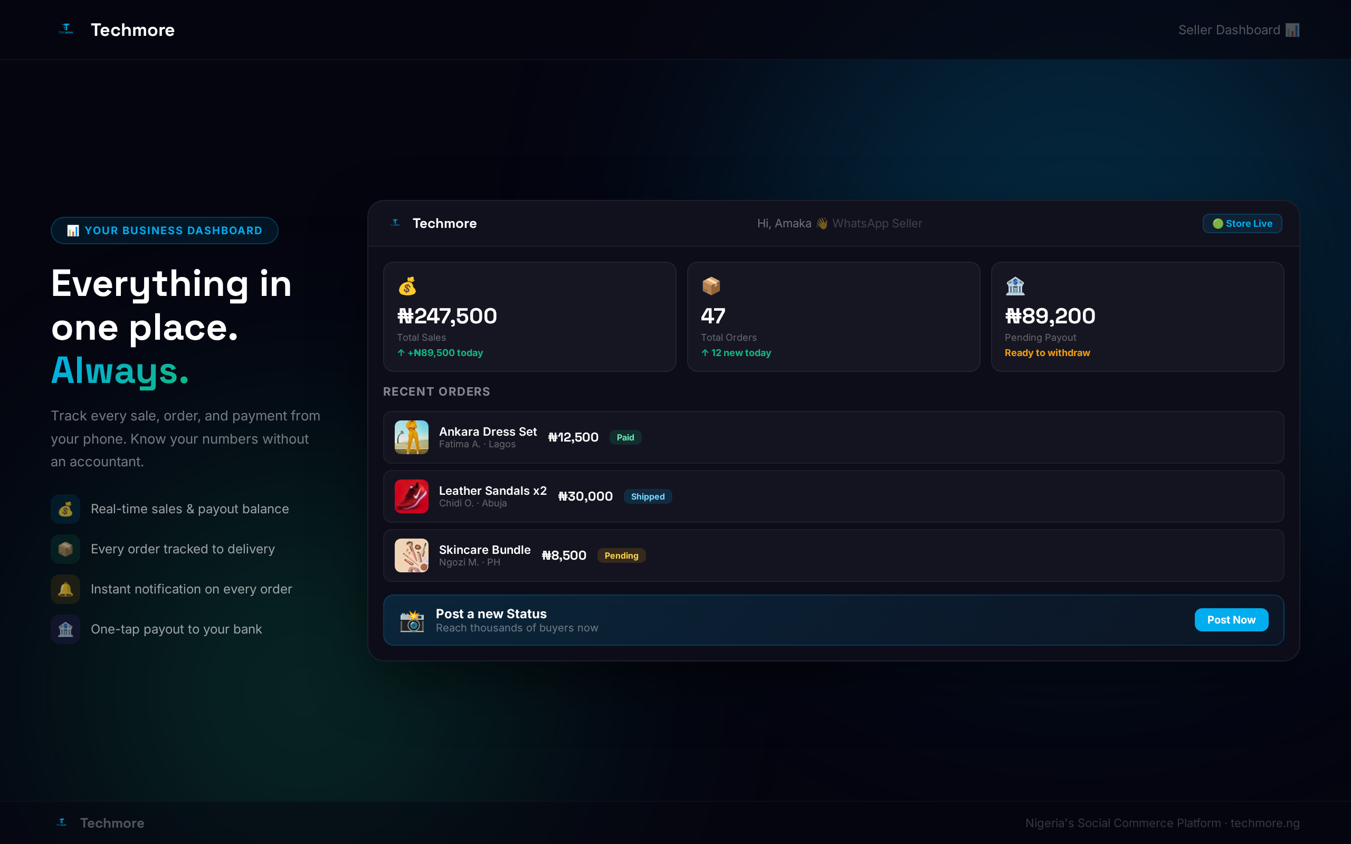Screen dimensions: 1351x844
Task: Toggle the Paid status on Ankara Dress Set
Action: pyautogui.click(x=625, y=437)
